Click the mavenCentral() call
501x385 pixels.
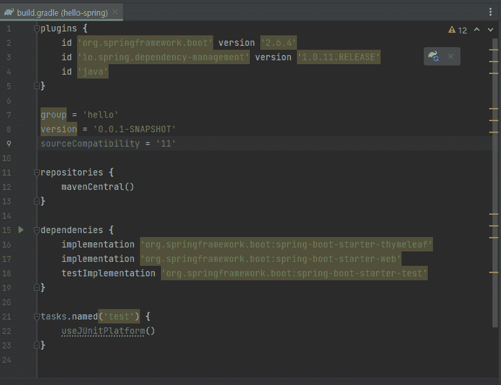[x=97, y=187]
